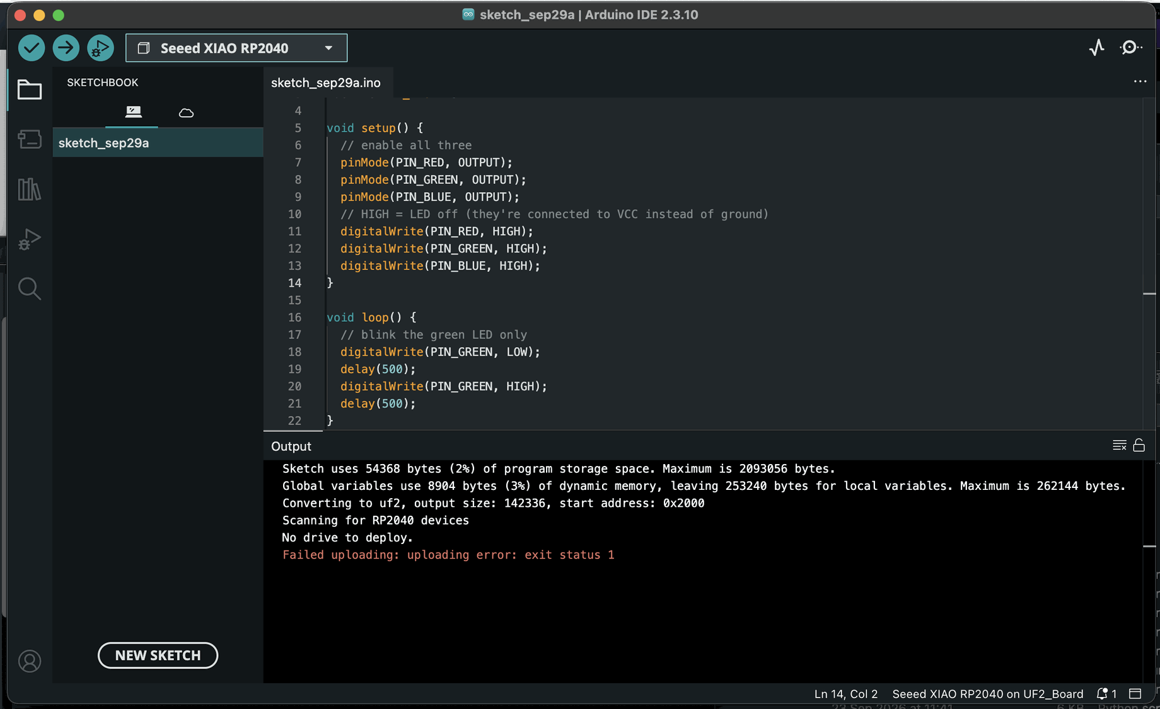Toggle the Output scroll lock icon
The height and width of the screenshot is (709, 1160).
point(1139,446)
